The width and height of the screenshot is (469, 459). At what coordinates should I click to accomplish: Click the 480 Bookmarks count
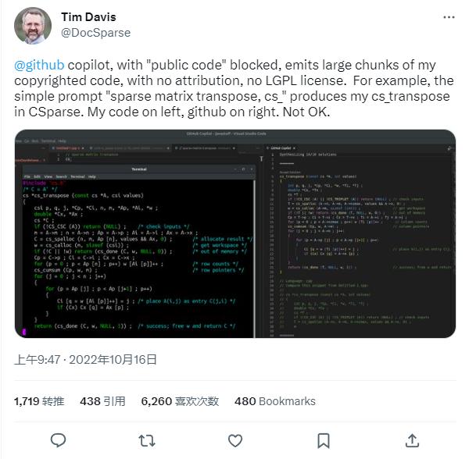[275, 401]
